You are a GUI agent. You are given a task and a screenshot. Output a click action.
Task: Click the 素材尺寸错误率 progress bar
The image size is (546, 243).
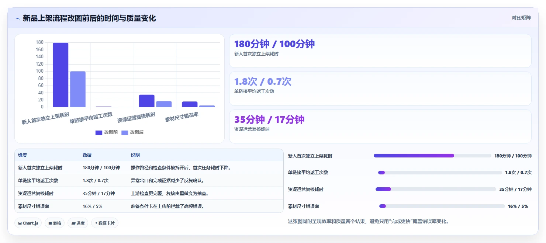pos(442,206)
